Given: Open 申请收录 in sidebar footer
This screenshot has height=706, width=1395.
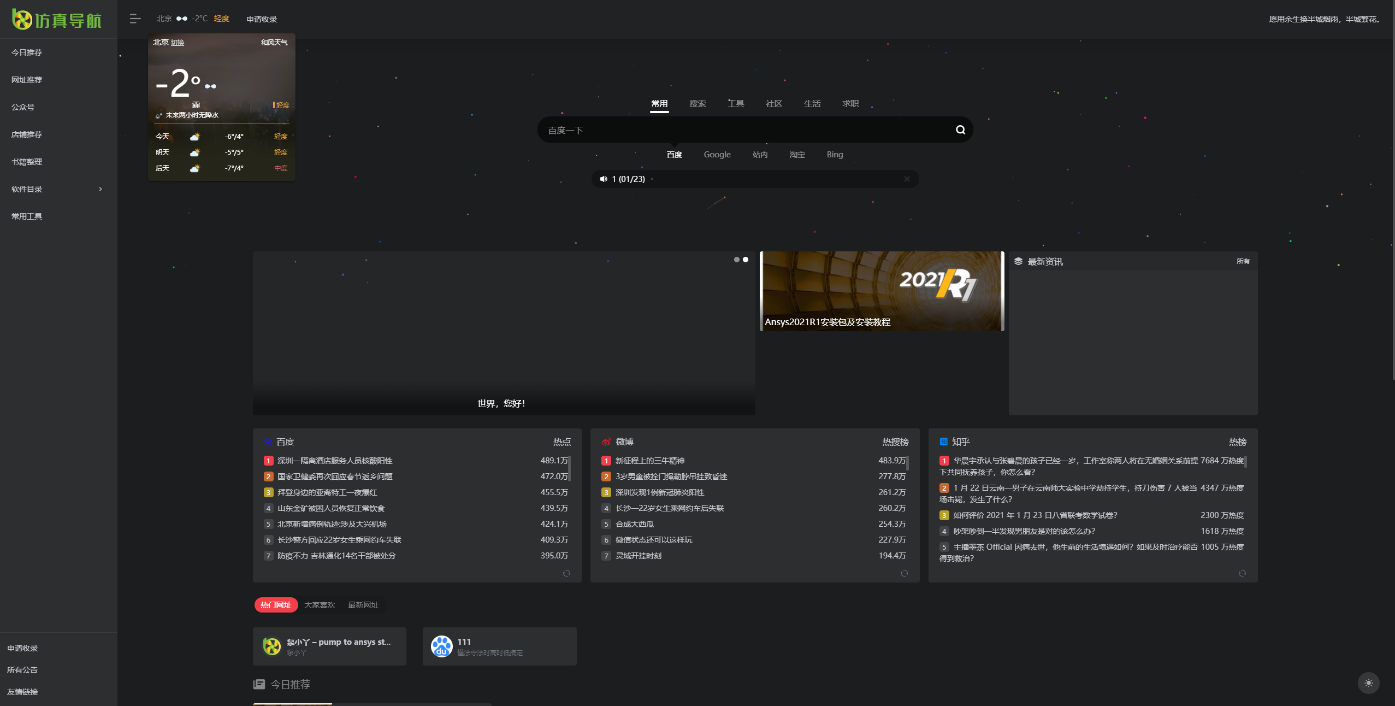Looking at the screenshot, I should [22, 648].
